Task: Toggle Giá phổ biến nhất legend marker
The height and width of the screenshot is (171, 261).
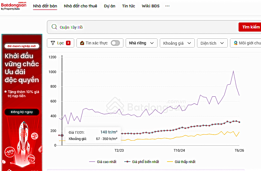Action: [127, 162]
